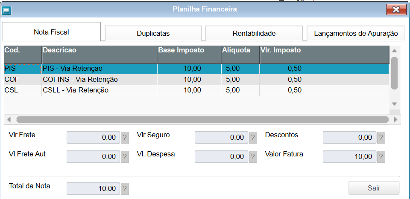Click the help icon beside Vlr.Seguro field
This screenshot has width=410, height=199.
[253, 138]
